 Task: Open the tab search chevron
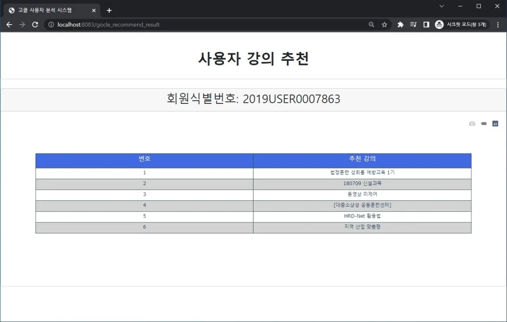[442, 6]
